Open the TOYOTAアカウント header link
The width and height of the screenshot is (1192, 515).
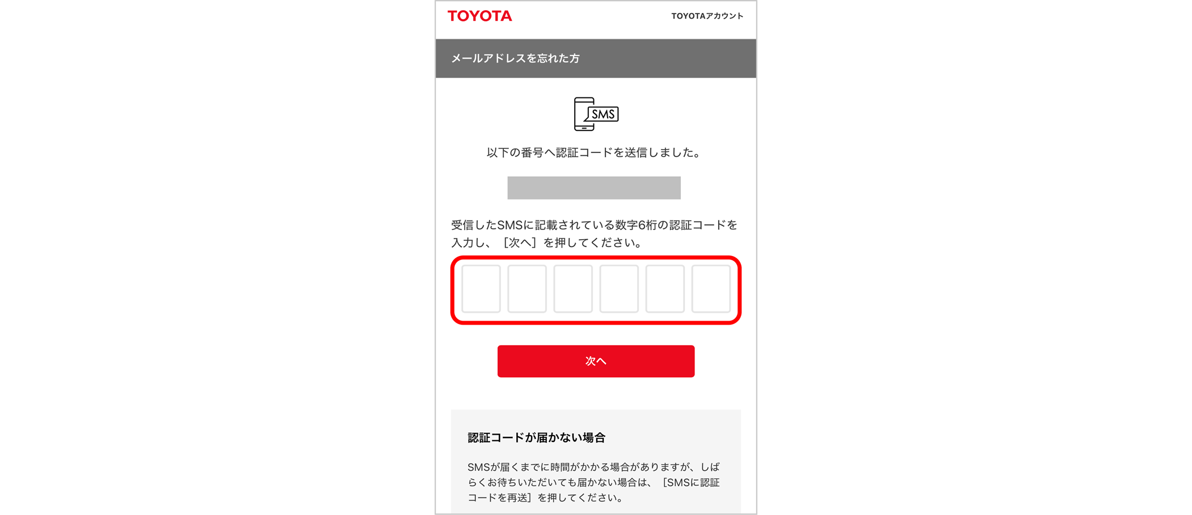click(707, 16)
